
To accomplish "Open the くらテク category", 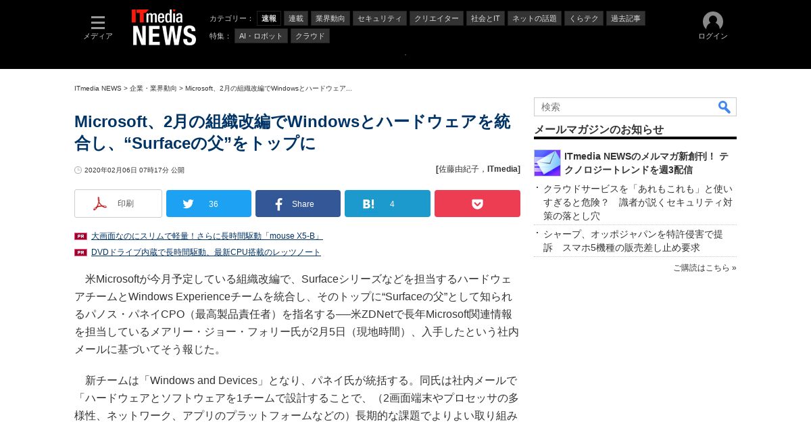I will click(x=584, y=18).
